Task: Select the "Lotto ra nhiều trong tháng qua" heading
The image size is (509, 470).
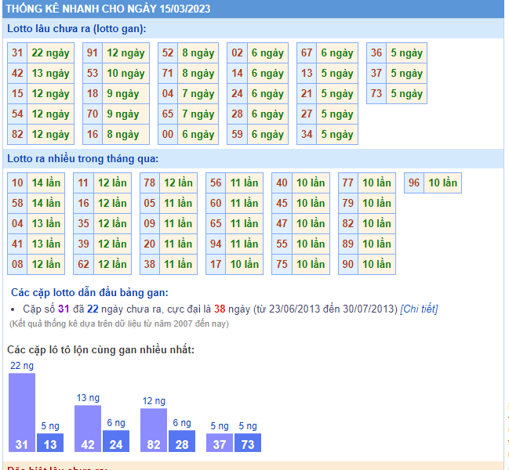Action: tap(82, 159)
